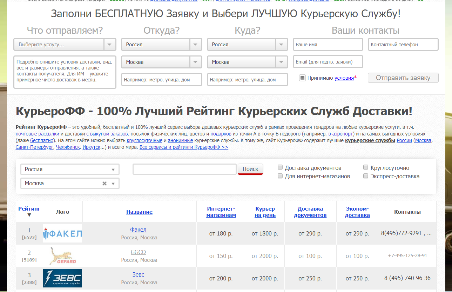Open the GGCO company name link
Image resolution: width=452 pixels, height=292 pixels.
(138, 252)
